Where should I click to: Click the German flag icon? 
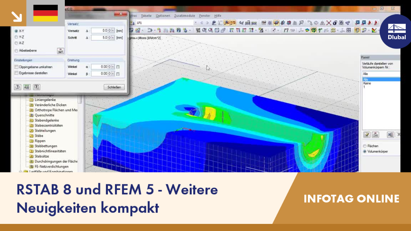coord(45,13)
